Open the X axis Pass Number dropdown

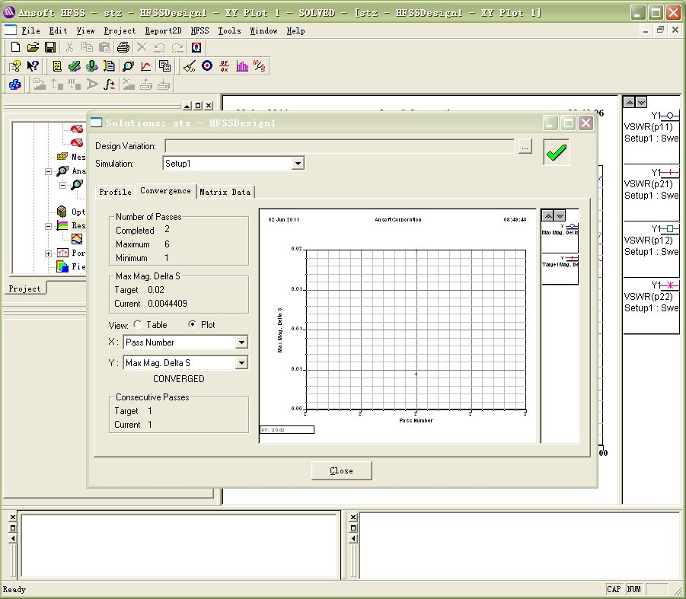[x=241, y=343]
